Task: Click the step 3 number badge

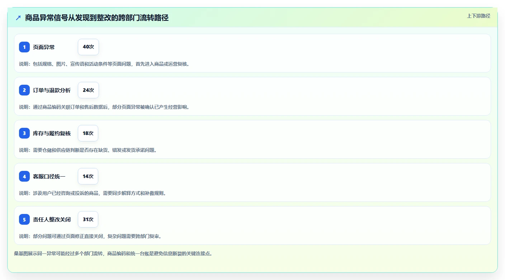Action: (x=24, y=133)
